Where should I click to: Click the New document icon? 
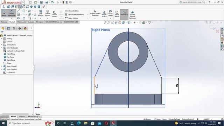click(30, 2)
